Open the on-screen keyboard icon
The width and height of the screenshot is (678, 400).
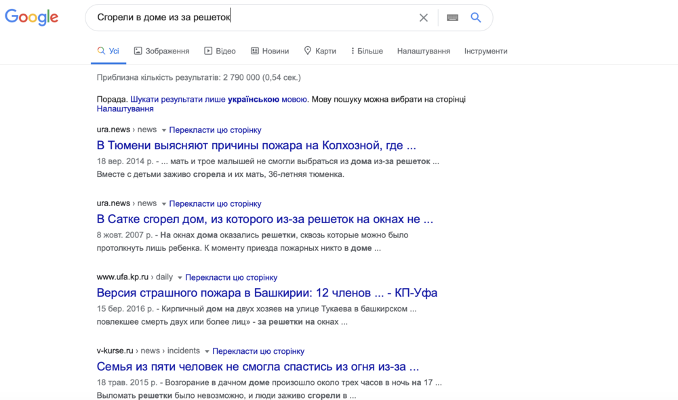tap(452, 18)
